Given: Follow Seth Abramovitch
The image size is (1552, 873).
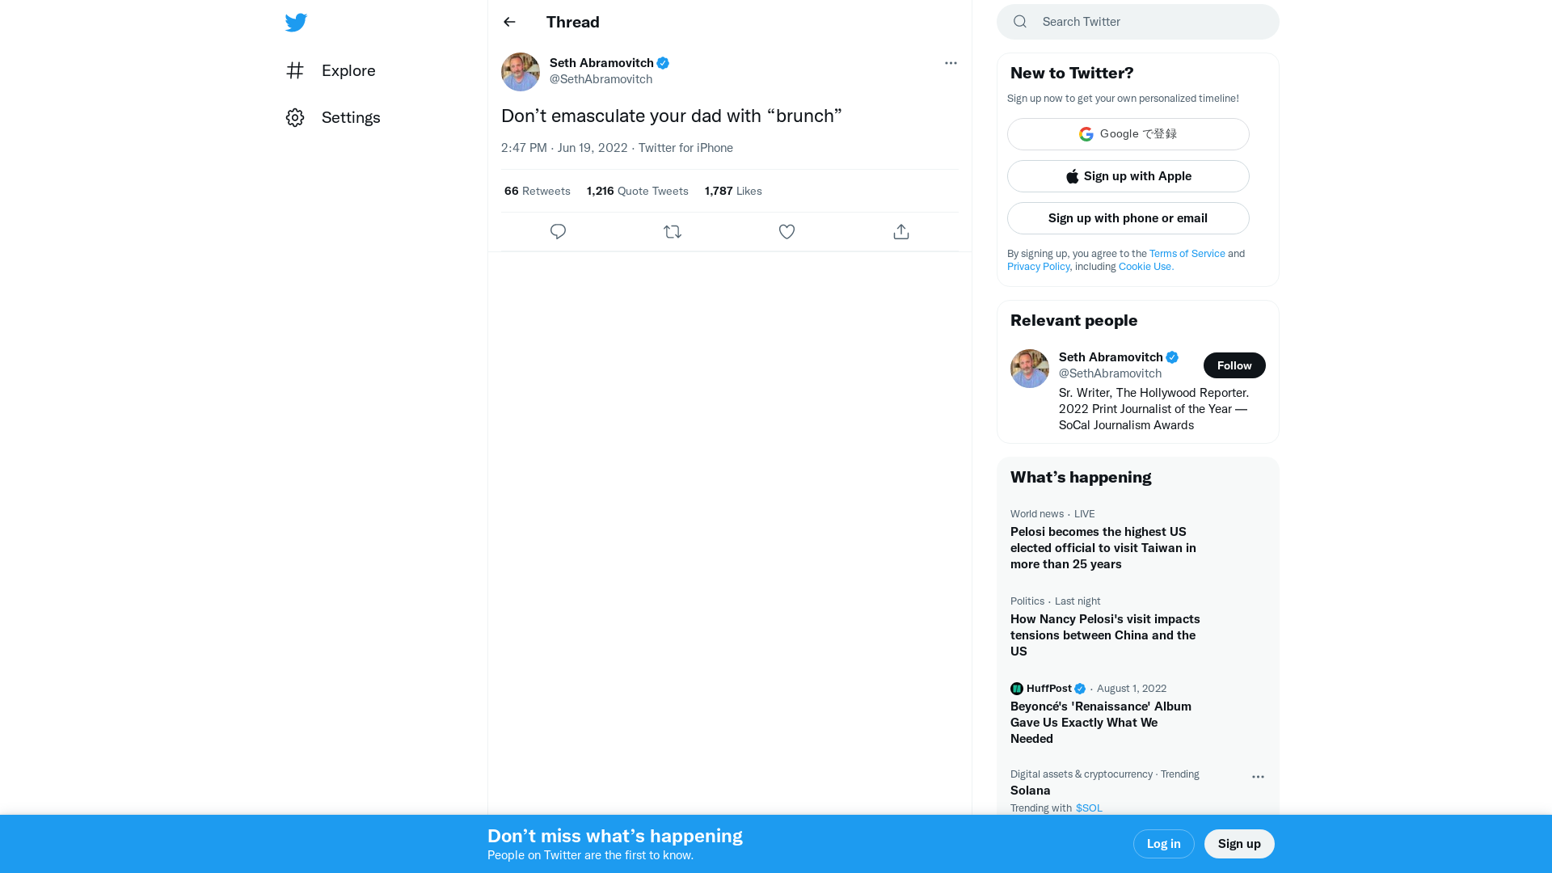Looking at the screenshot, I should click(1234, 365).
